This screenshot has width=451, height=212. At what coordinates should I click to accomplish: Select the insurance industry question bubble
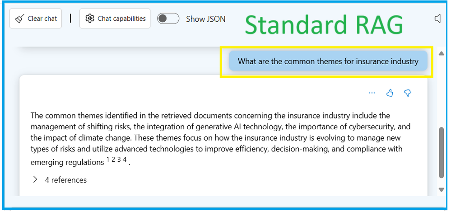[x=328, y=61]
